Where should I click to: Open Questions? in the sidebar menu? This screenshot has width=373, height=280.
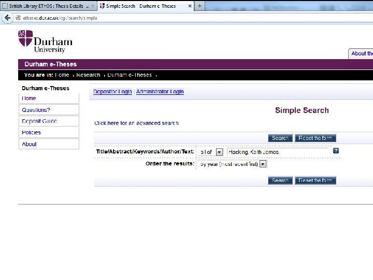(49, 110)
